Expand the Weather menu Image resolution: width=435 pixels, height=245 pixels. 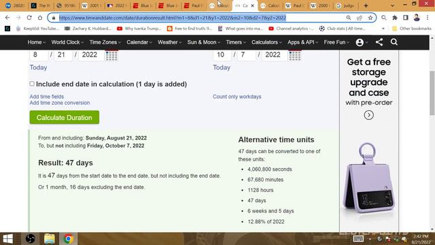pyautogui.click(x=169, y=42)
